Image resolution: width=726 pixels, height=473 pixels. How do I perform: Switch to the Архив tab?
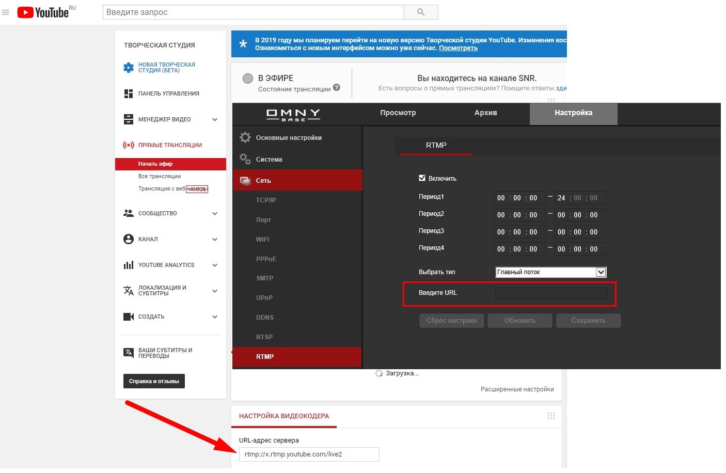tap(486, 113)
